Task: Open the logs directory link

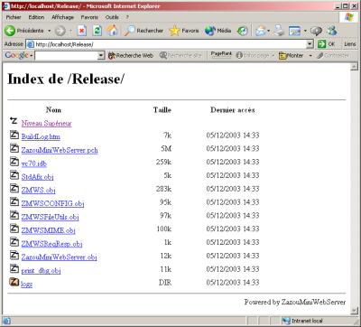Action: 26,284
